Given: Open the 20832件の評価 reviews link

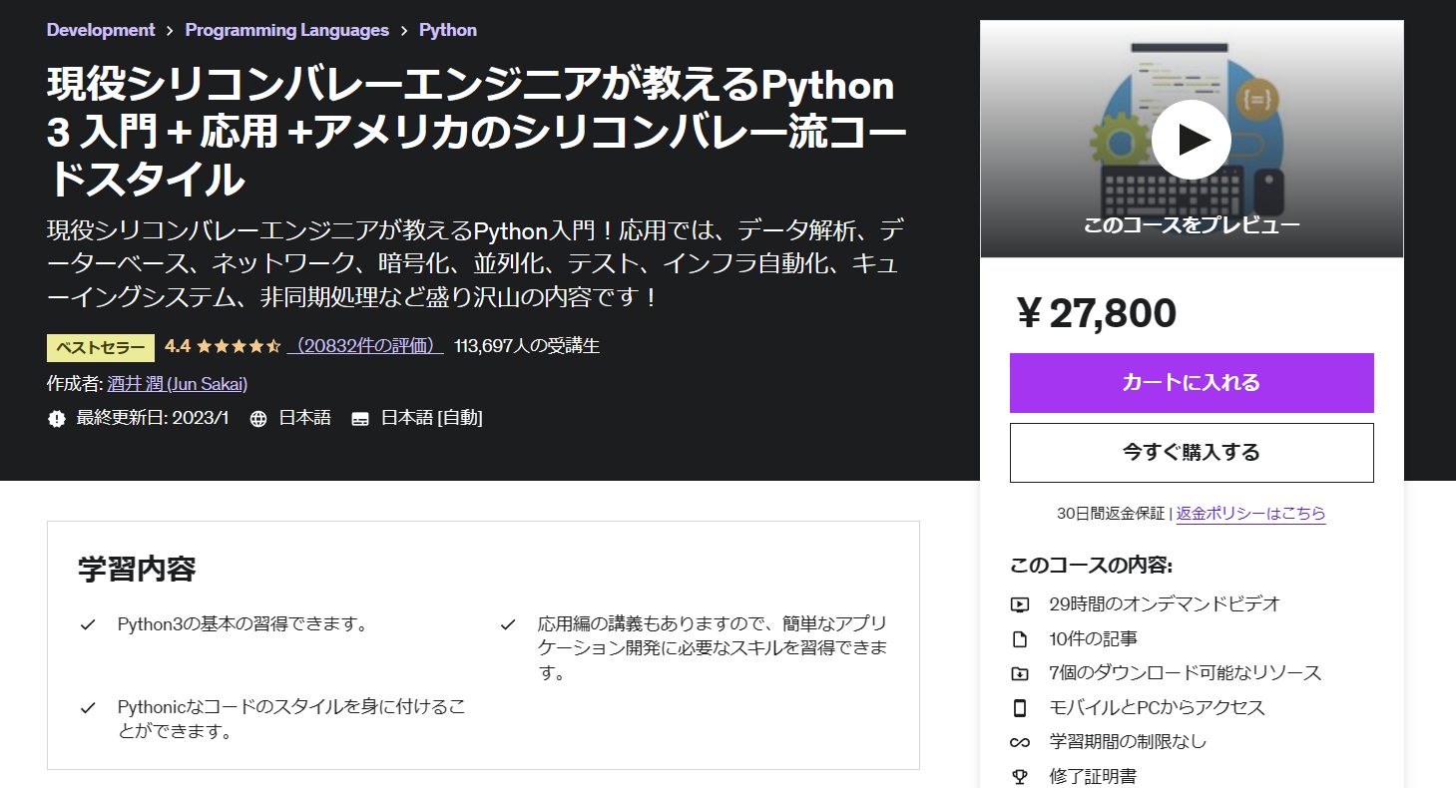Looking at the screenshot, I should (x=364, y=346).
